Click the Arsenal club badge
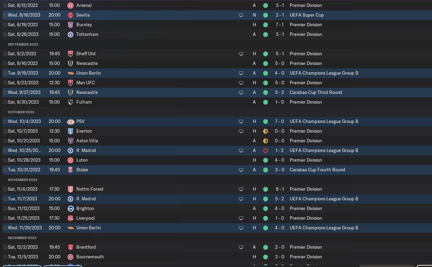 pos(70,6)
